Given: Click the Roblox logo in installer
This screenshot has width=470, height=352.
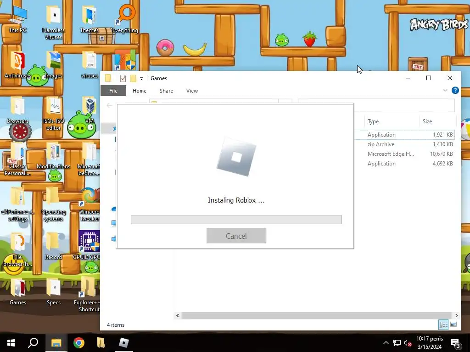Looking at the screenshot, I should point(236,157).
